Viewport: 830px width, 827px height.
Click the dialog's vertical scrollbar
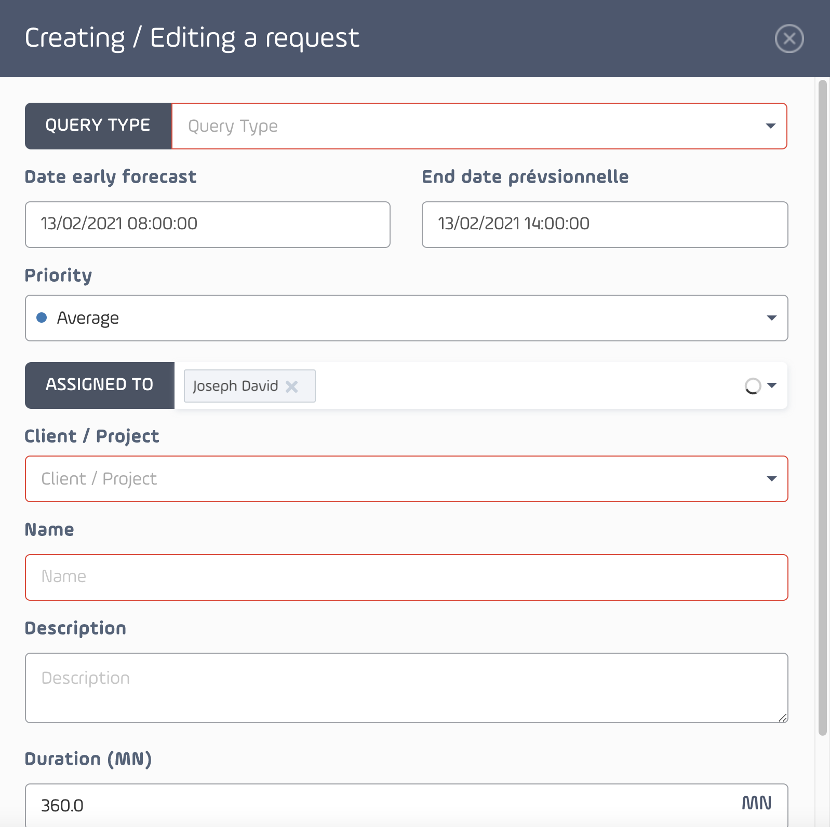pyautogui.click(x=822, y=408)
